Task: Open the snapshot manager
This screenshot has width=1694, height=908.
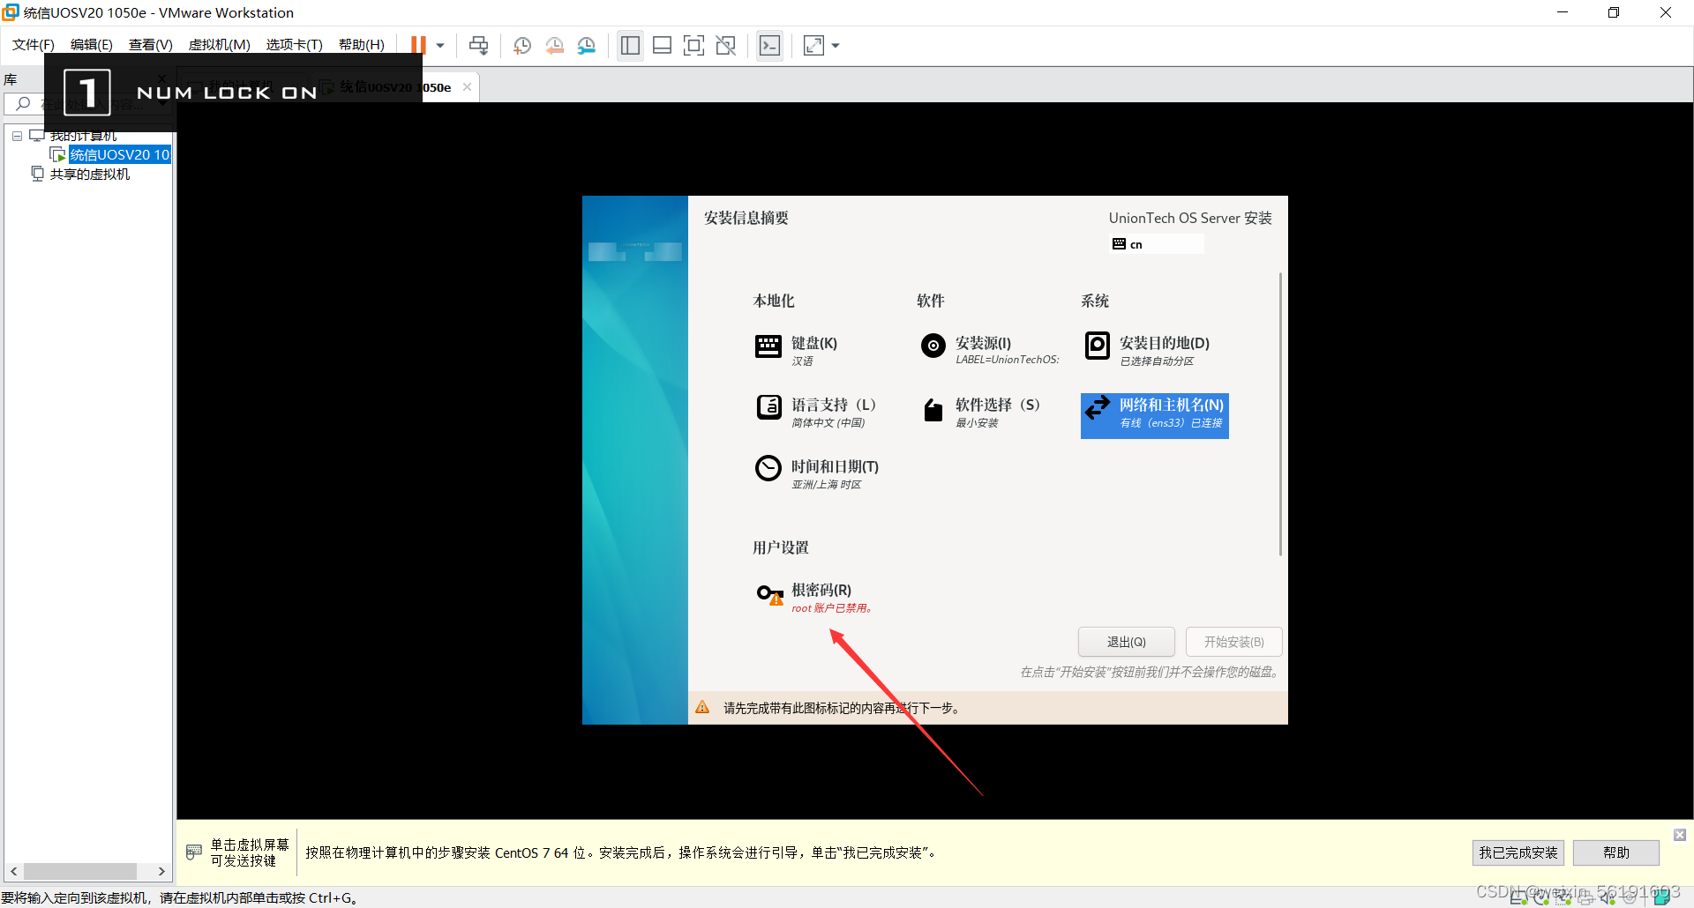Action: coord(587,45)
